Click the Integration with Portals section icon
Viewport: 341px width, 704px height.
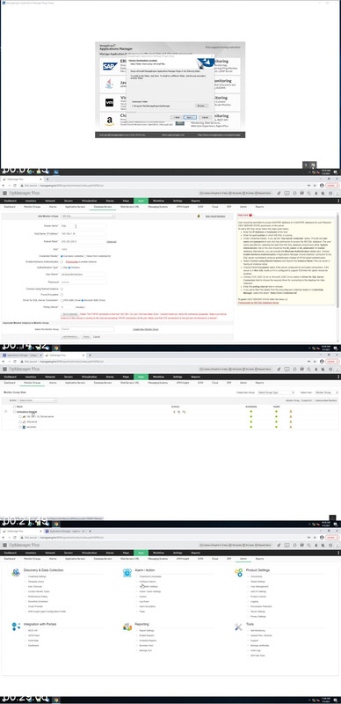[16, 627]
